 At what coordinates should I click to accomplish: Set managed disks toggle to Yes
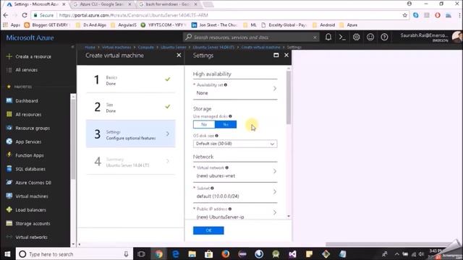click(226, 124)
